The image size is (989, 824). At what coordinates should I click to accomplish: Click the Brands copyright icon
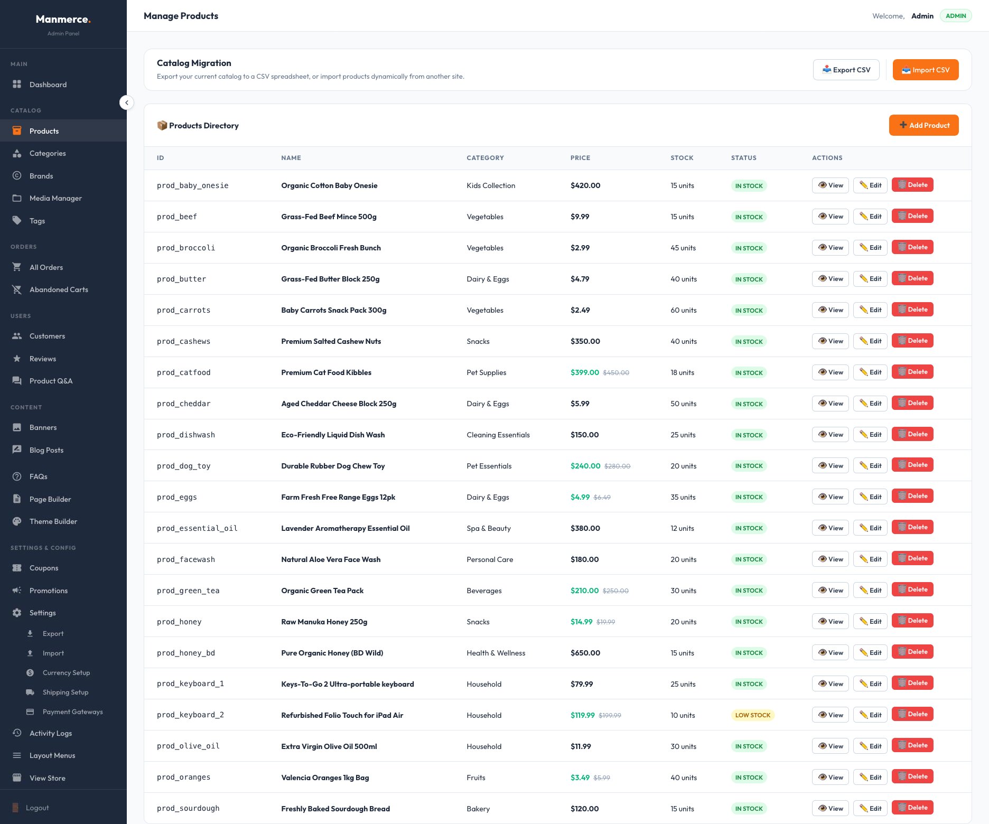point(17,176)
